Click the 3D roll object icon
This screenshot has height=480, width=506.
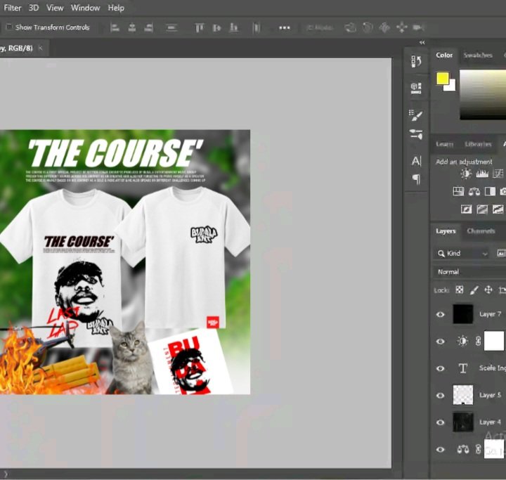[368, 28]
